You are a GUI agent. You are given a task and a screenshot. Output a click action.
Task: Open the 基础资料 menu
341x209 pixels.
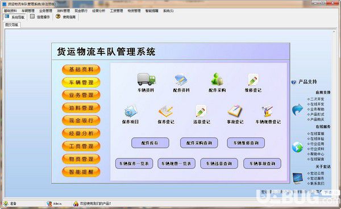coord(10,11)
